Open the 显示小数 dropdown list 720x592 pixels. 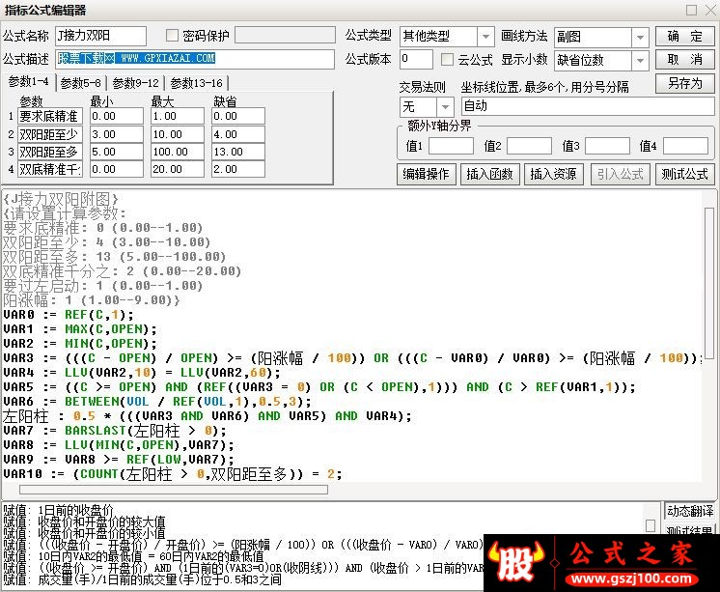click(x=640, y=61)
